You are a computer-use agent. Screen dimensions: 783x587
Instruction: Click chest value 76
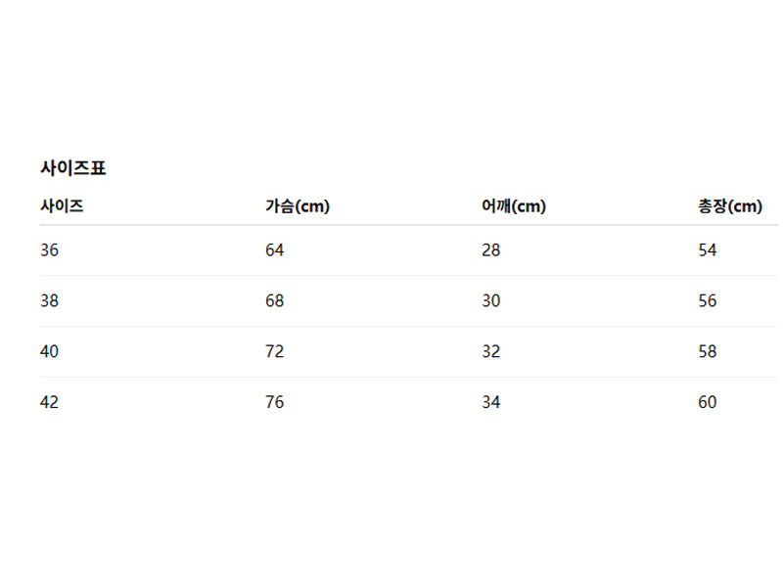point(275,403)
